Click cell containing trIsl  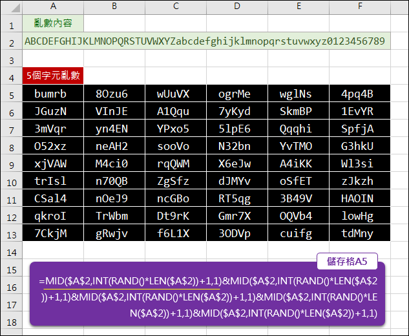pyautogui.click(x=53, y=180)
